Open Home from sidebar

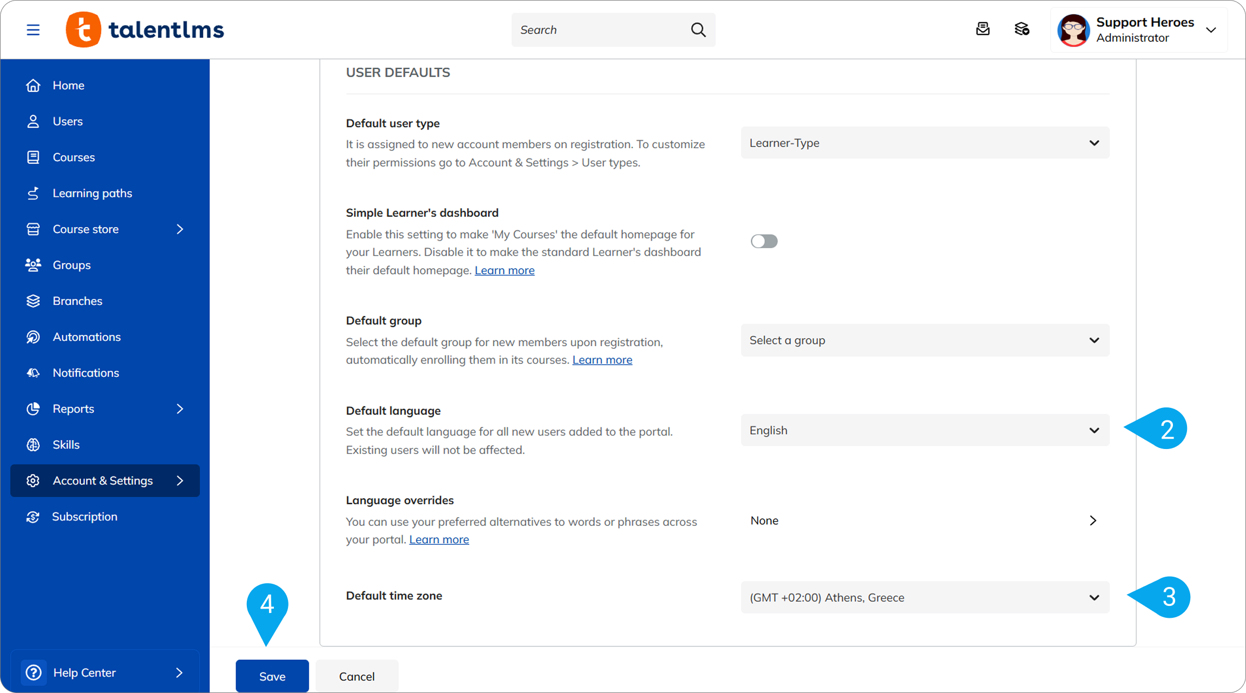tap(68, 85)
